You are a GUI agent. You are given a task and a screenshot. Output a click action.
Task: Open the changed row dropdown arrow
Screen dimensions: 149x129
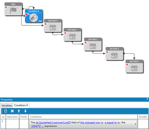(x=102, y=123)
